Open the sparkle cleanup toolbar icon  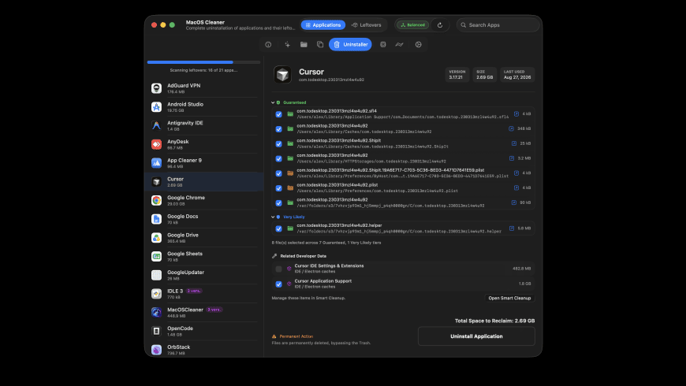(x=288, y=45)
